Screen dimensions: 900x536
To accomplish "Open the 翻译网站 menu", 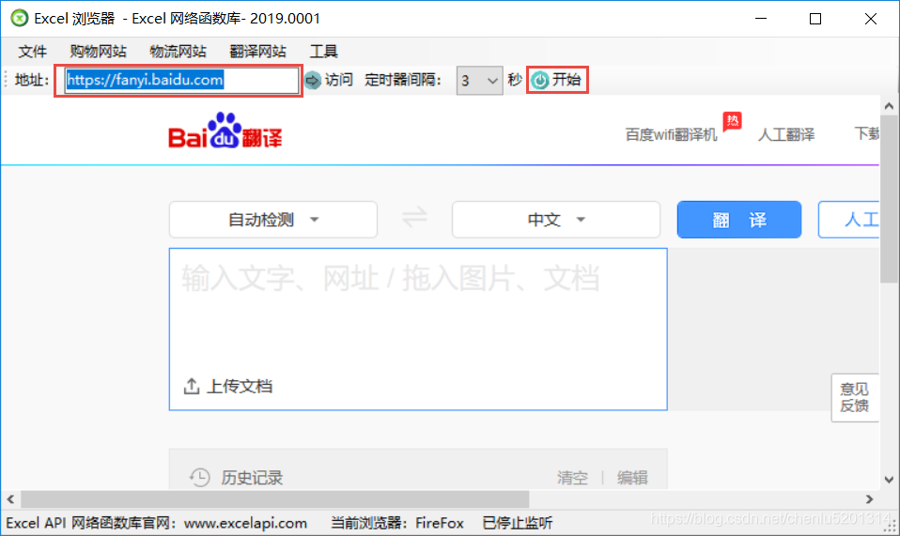I will 257,52.
